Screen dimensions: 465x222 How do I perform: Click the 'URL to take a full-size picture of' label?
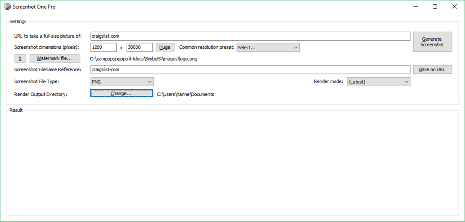point(48,36)
